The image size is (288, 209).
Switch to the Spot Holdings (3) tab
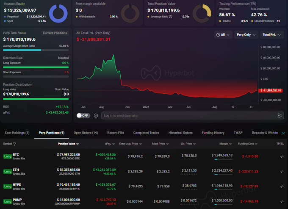[x=17, y=133]
